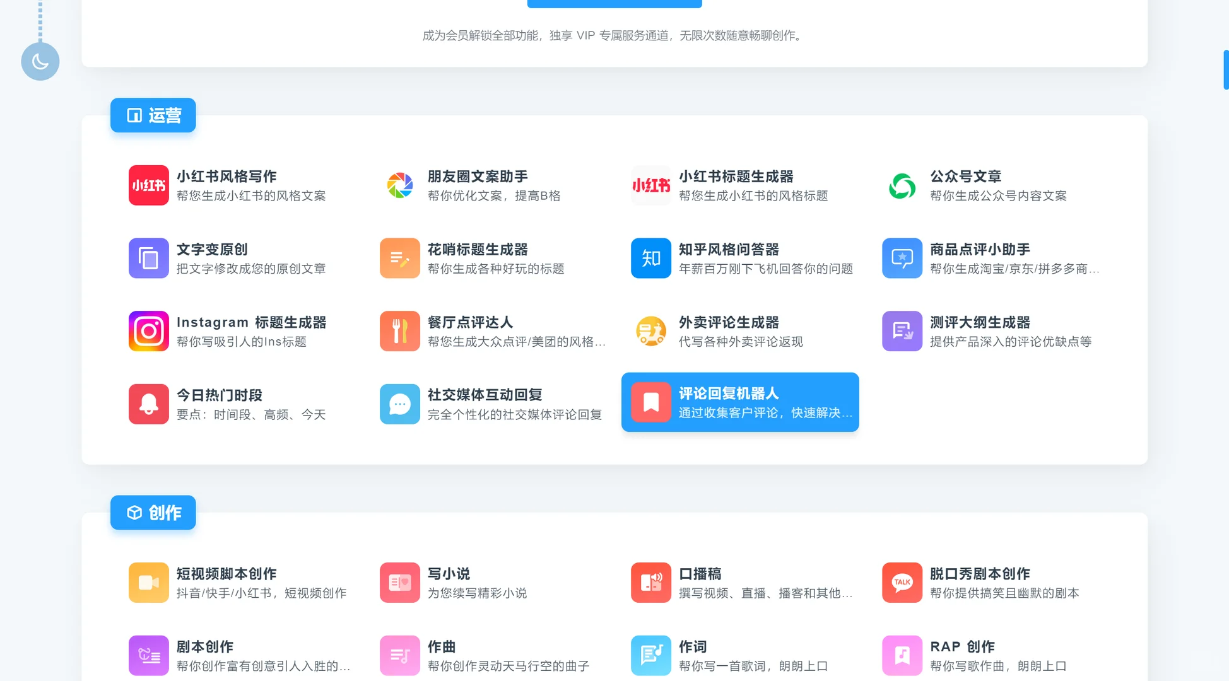This screenshot has height=681, width=1229.
Task: Open the 公众号文章 green icon
Action: [x=902, y=185]
